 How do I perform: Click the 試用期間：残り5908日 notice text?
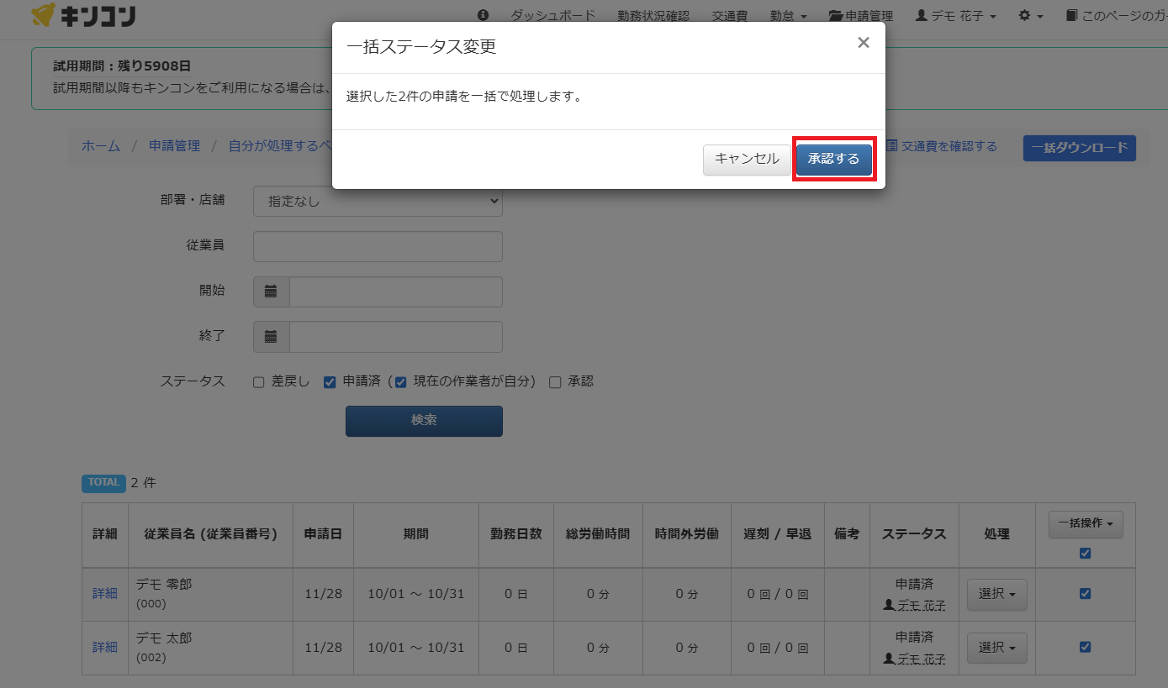(x=123, y=66)
